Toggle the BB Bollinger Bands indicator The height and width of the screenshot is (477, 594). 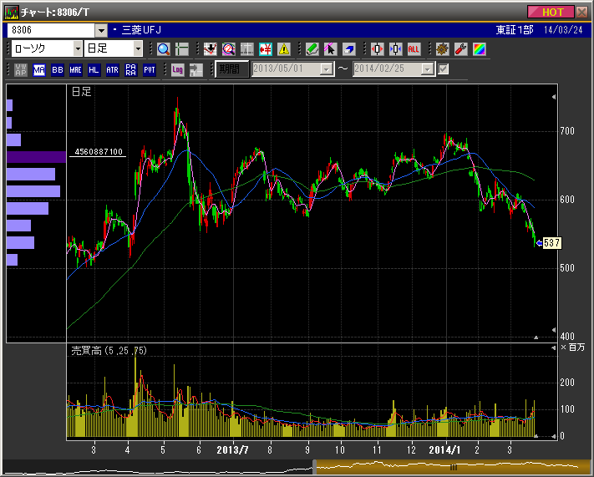click(58, 69)
